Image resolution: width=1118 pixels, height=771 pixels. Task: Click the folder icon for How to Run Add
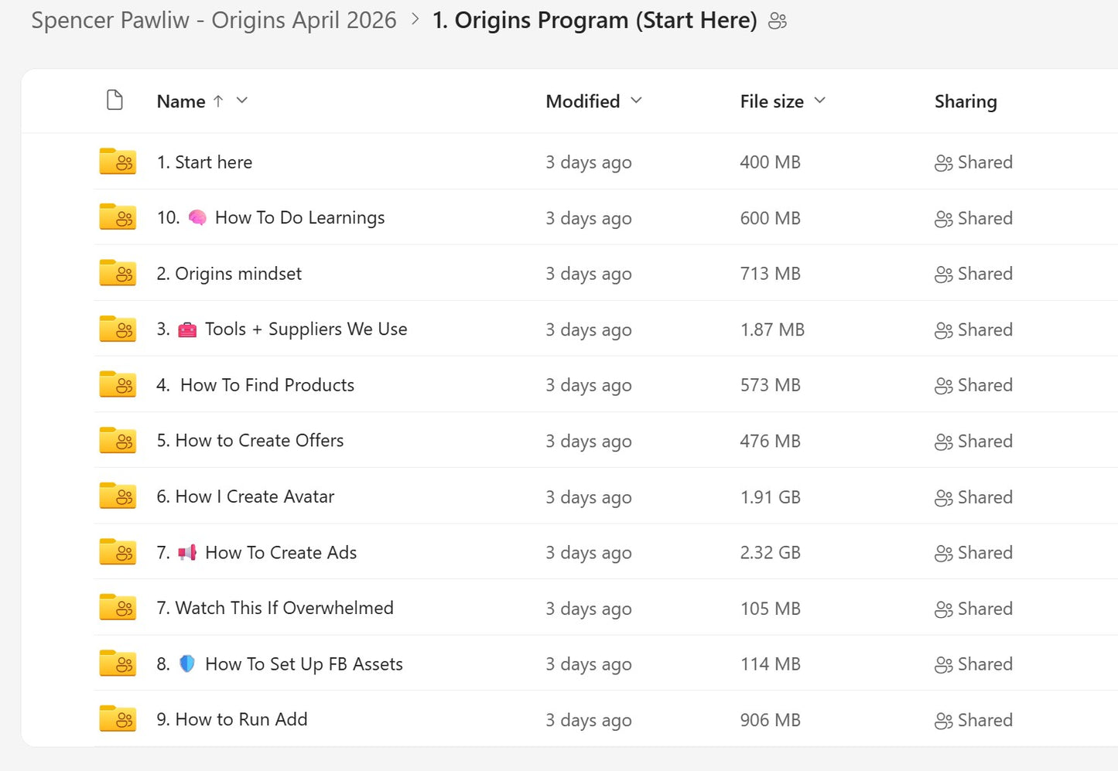point(118,719)
